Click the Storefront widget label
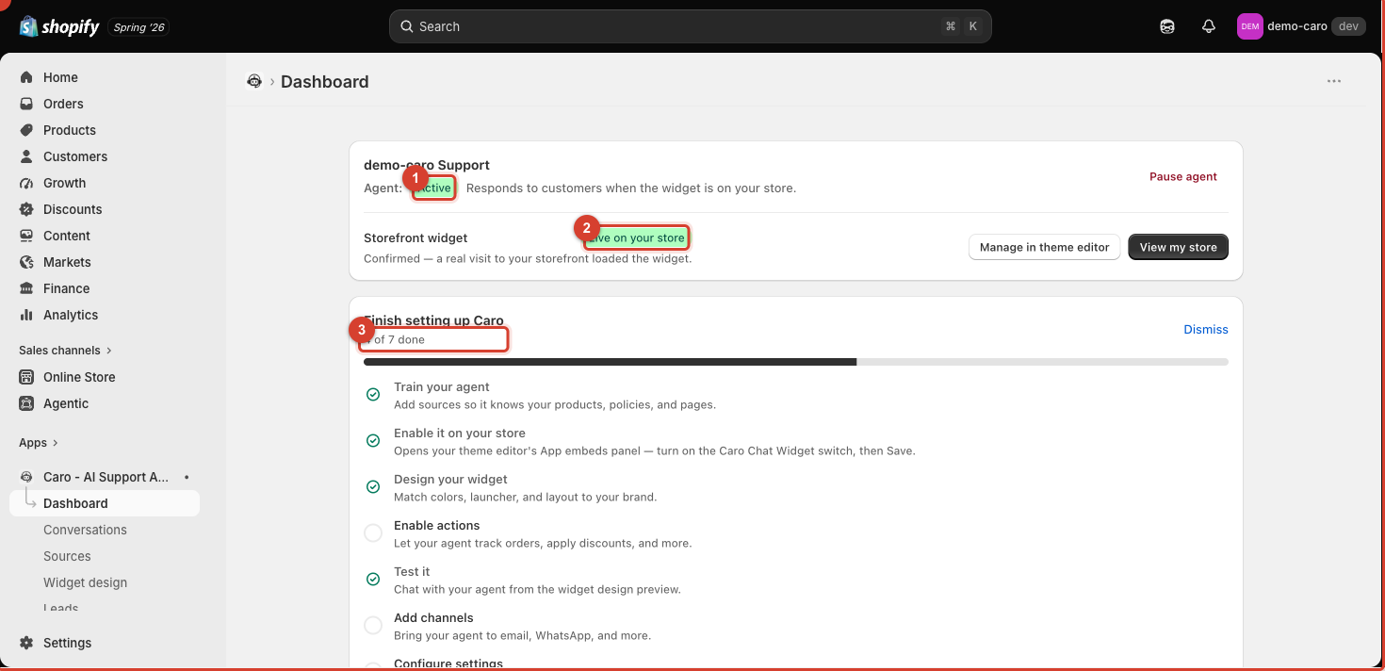The width and height of the screenshot is (1385, 671). point(415,237)
